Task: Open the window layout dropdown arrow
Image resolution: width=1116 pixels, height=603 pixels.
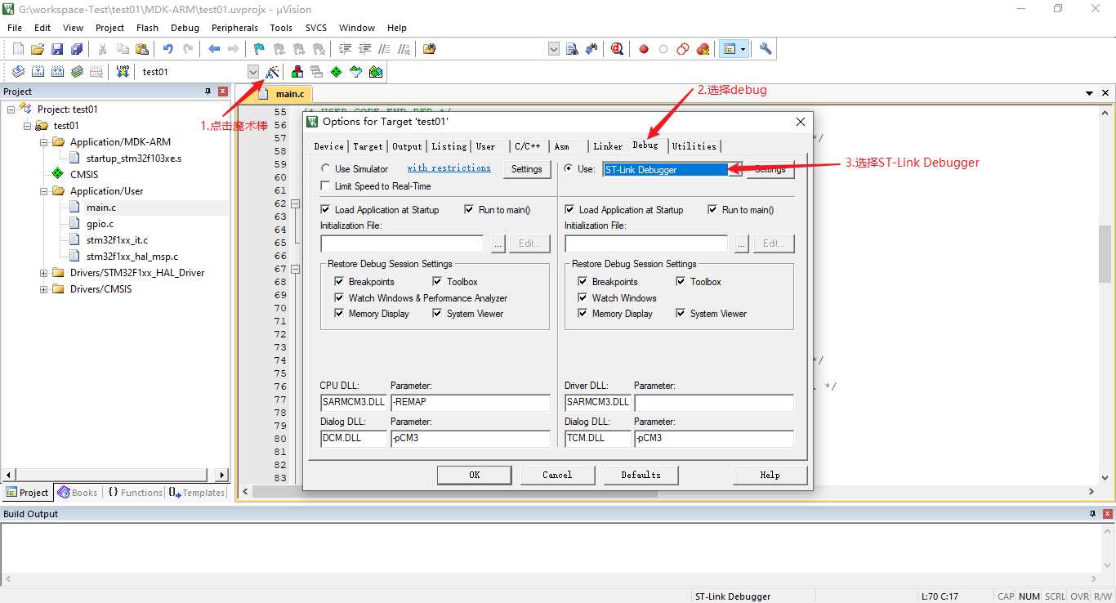Action: click(743, 49)
